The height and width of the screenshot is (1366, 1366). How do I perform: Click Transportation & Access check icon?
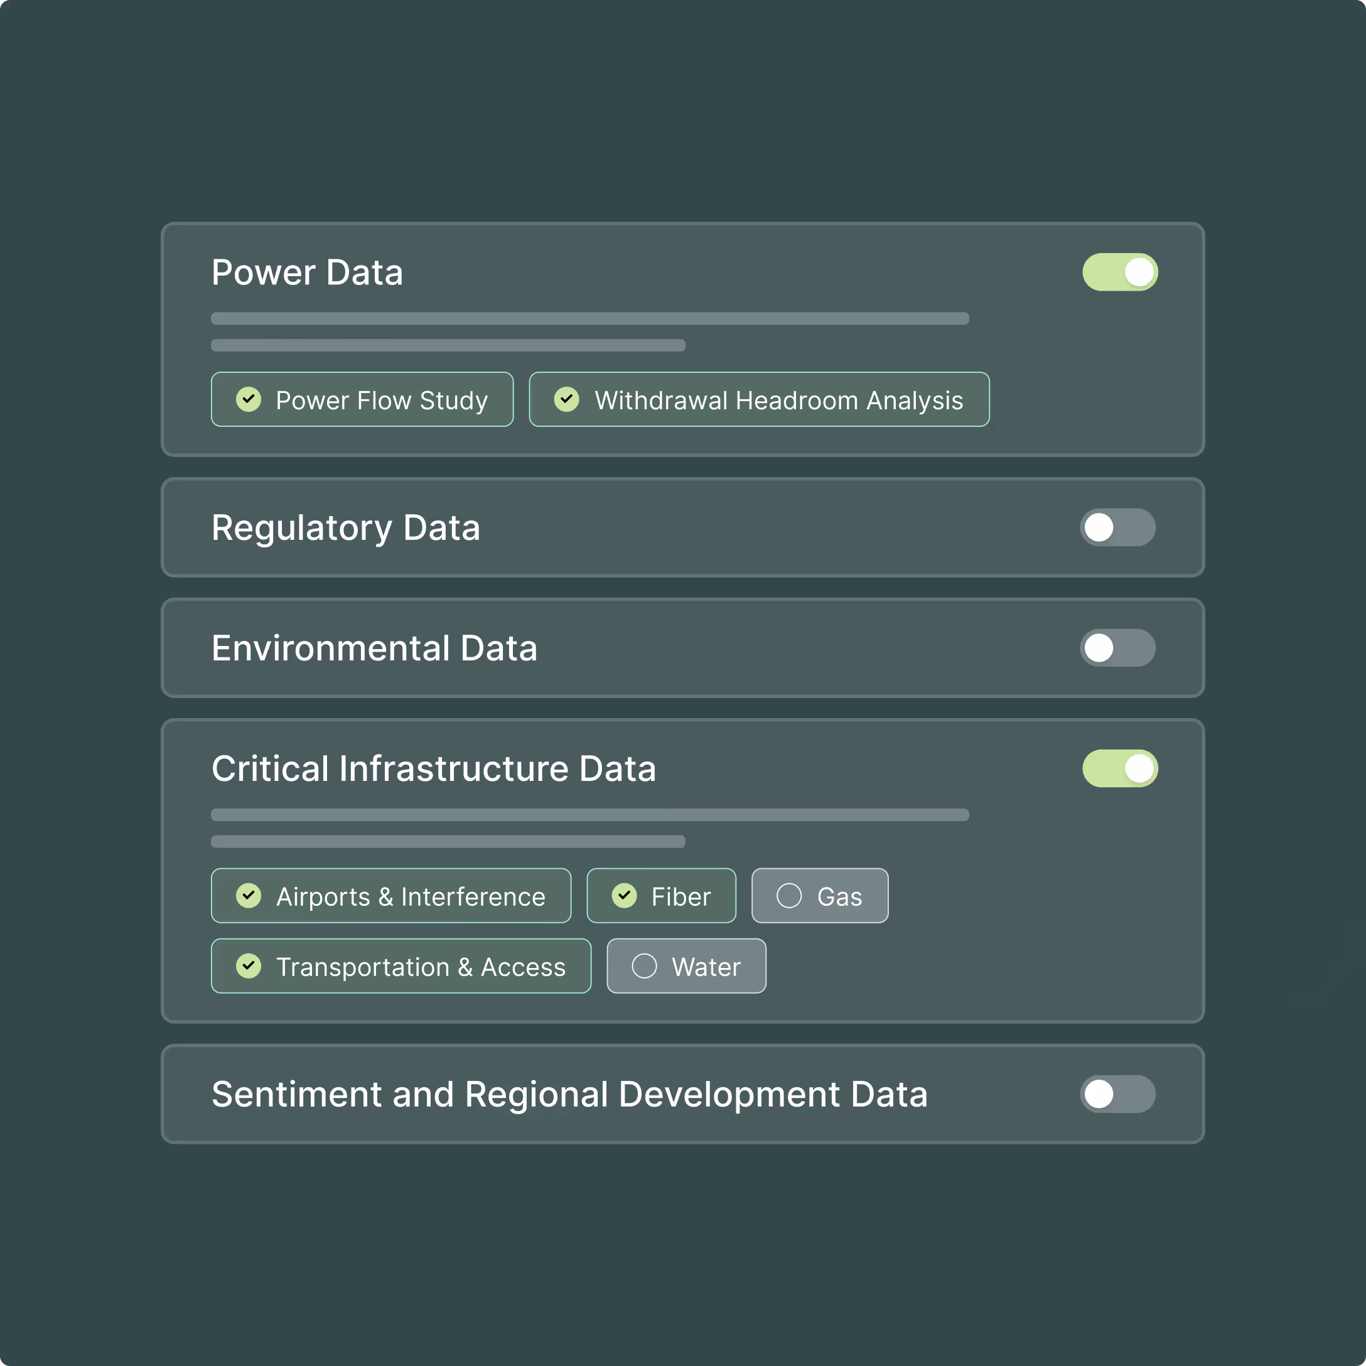pyautogui.click(x=248, y=966)
